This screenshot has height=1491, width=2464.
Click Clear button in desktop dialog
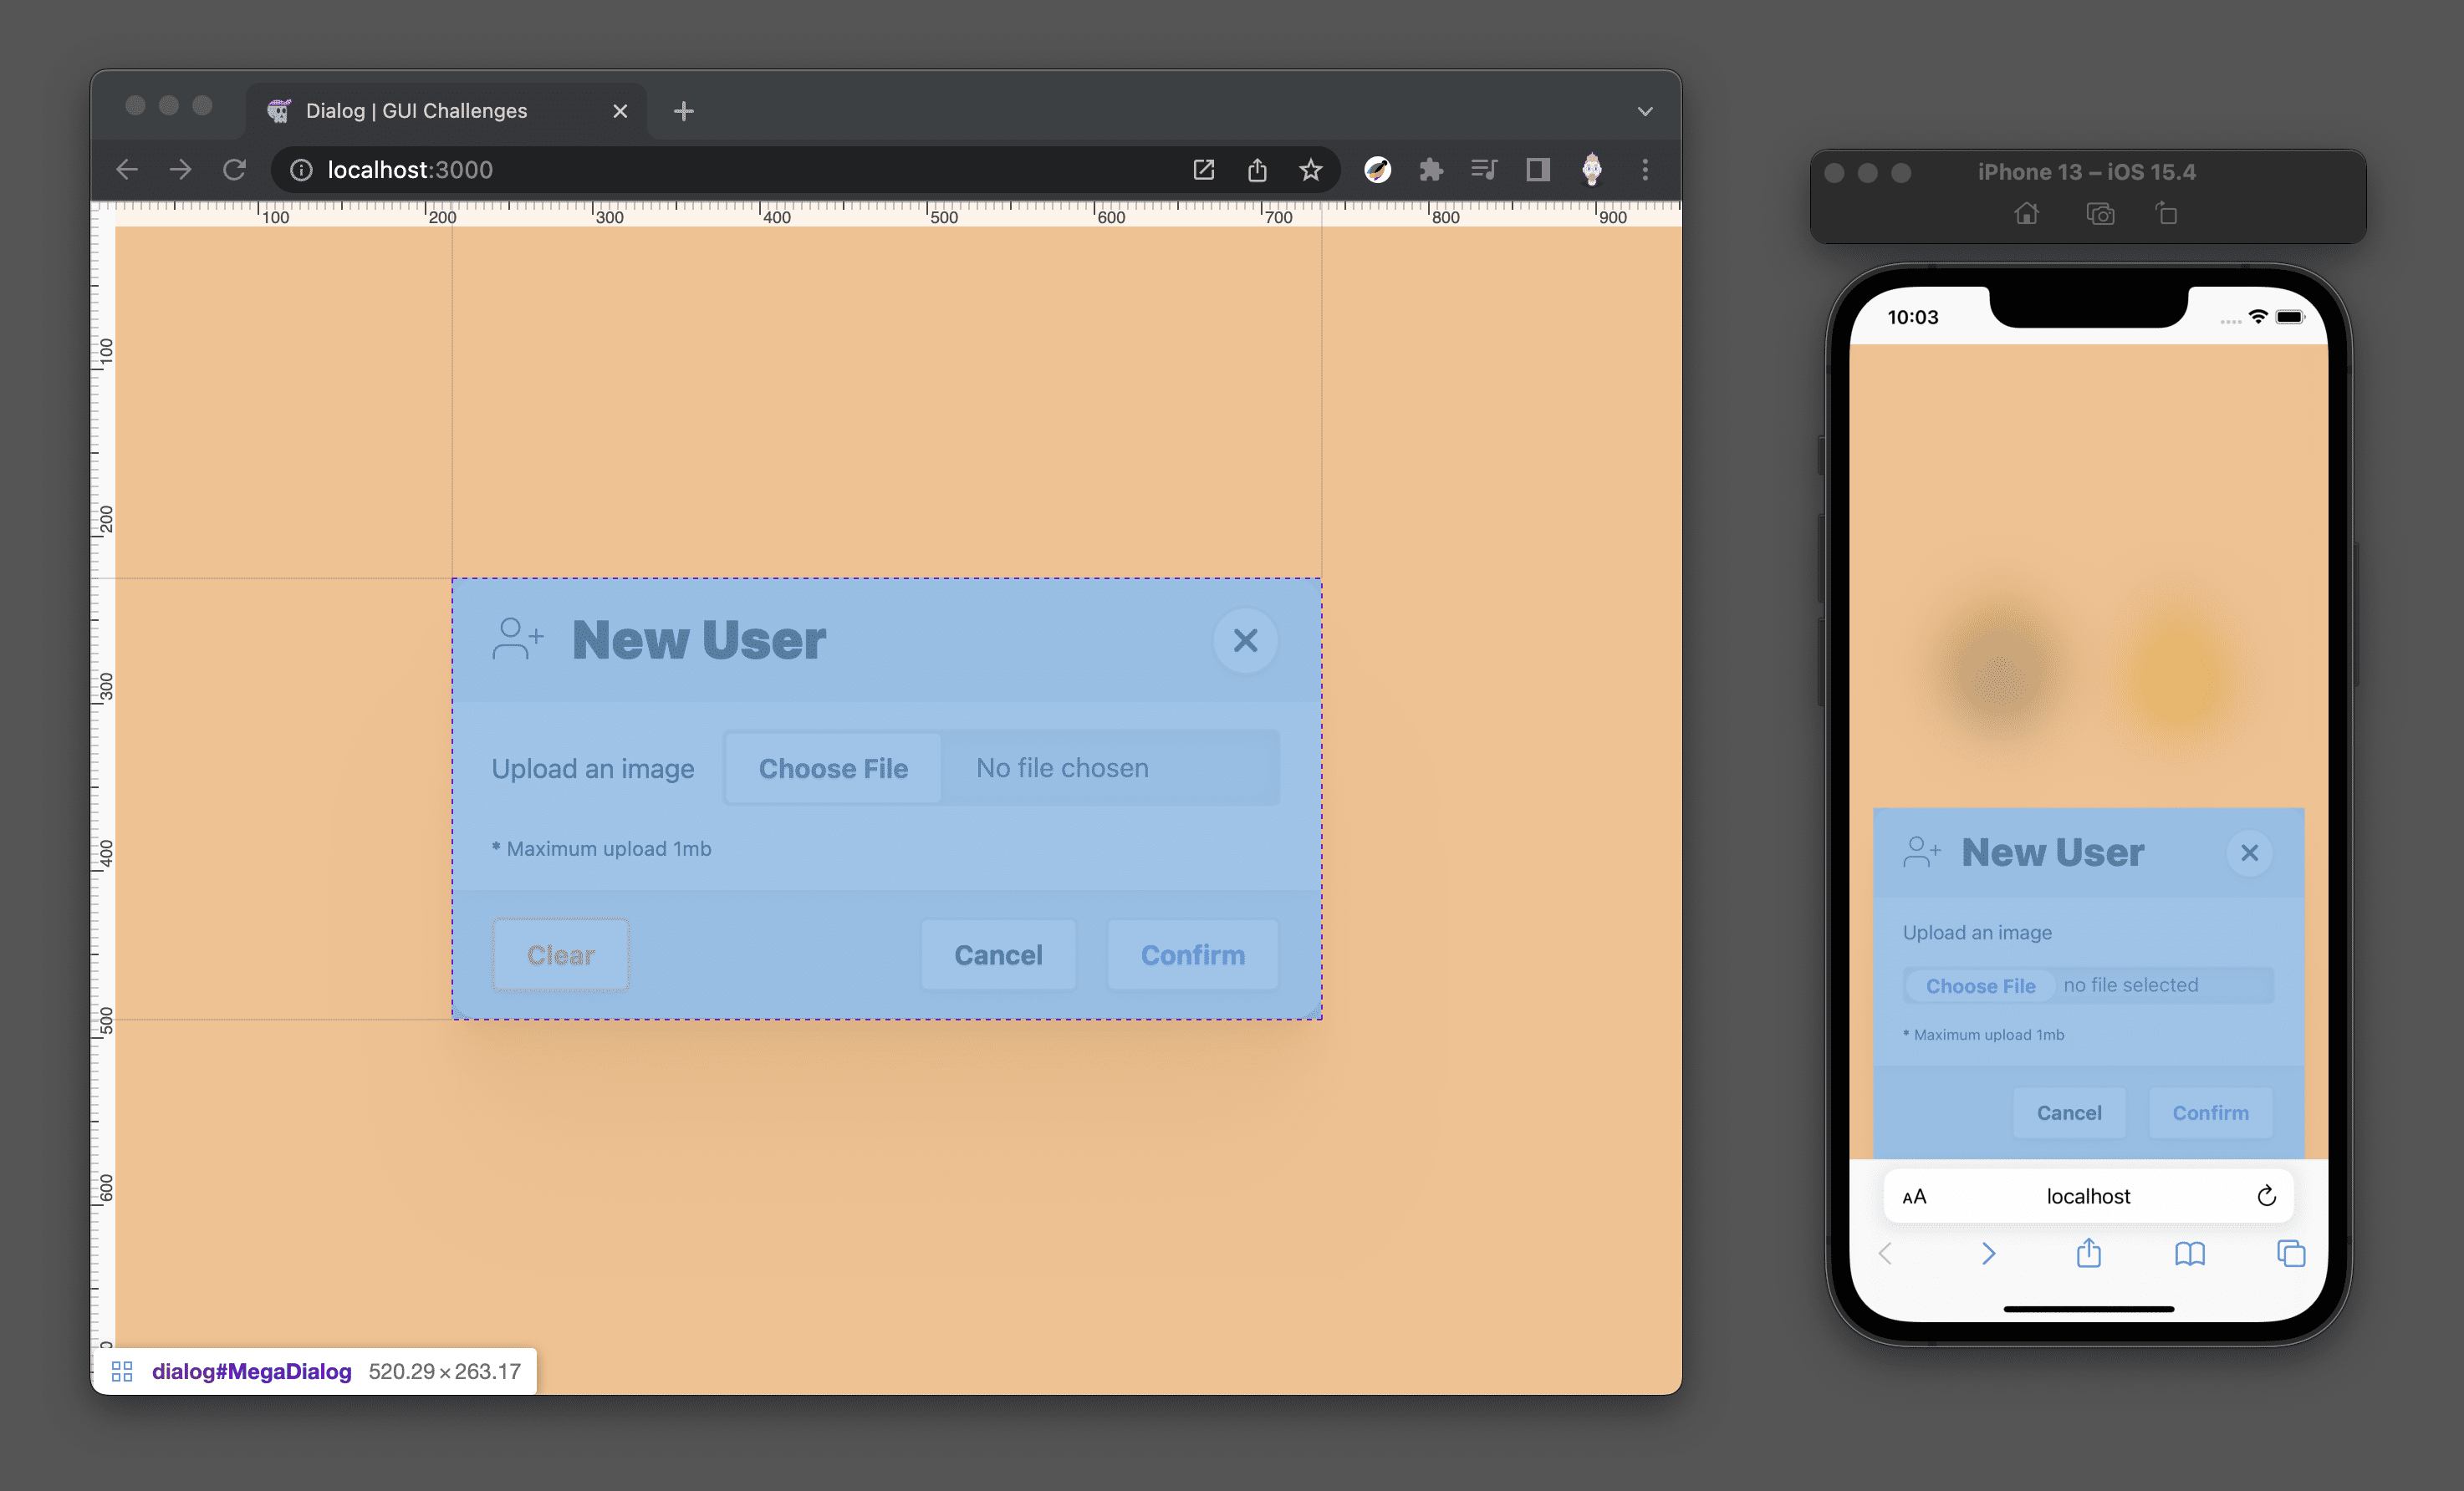coord(558,954)
